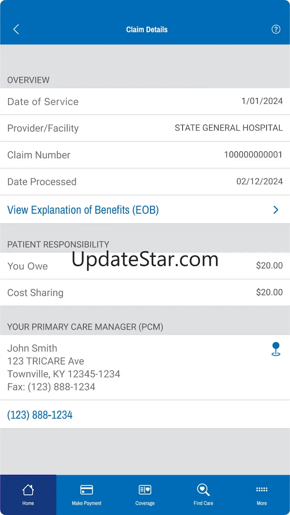Image resolution: width=290 pixels, height=515 pixels.
Task: Open the help question mark icon
Action: tap(276, 29)
